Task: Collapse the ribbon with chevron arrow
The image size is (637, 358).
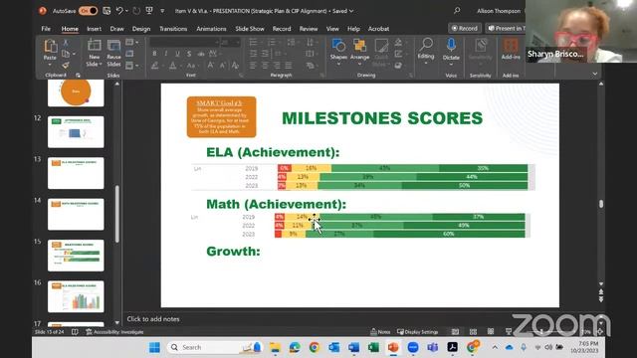Action: point(595,74)
